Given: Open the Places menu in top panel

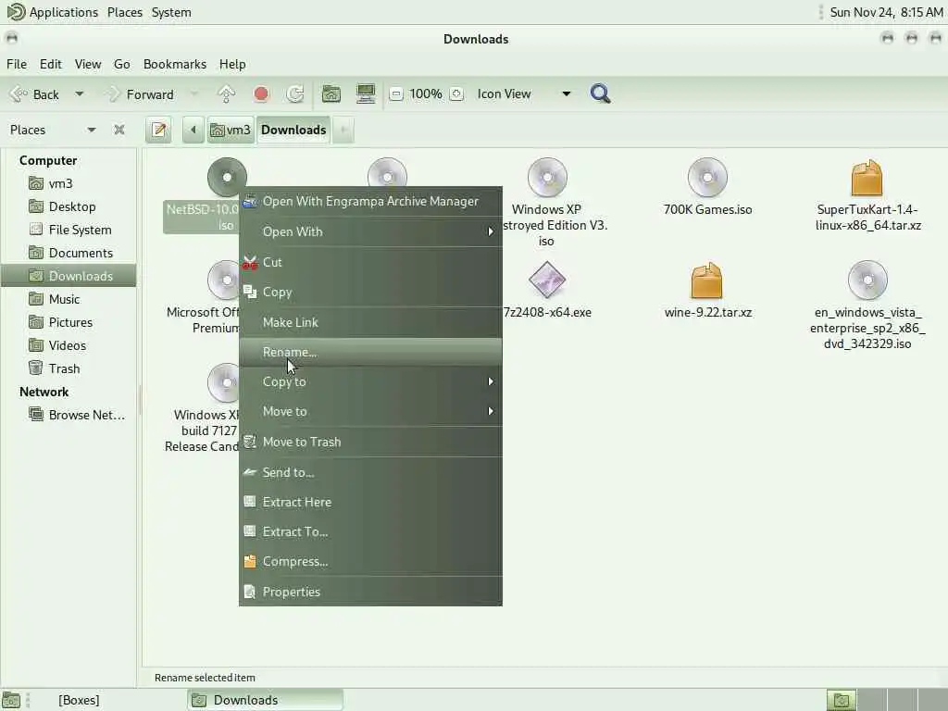Looking at the screenshot, I should (x=125, y=12).
